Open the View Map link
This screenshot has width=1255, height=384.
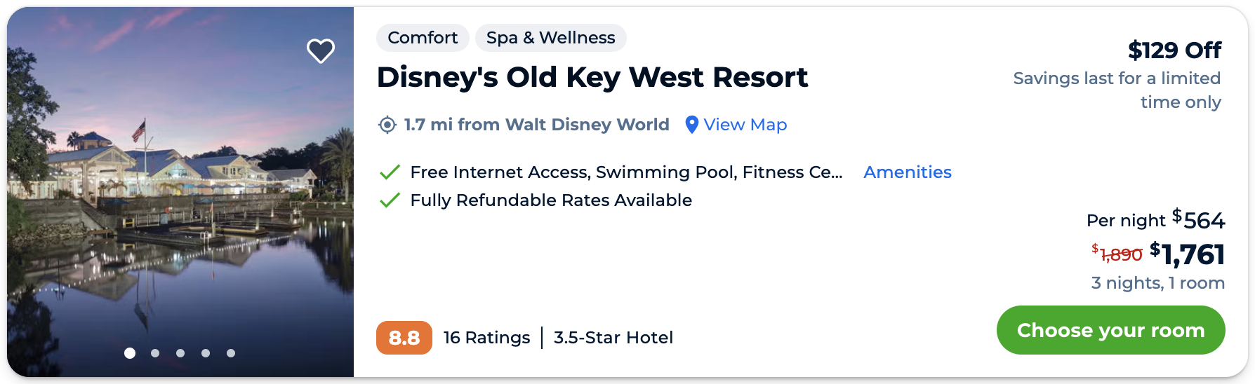(x=745, y=125)
